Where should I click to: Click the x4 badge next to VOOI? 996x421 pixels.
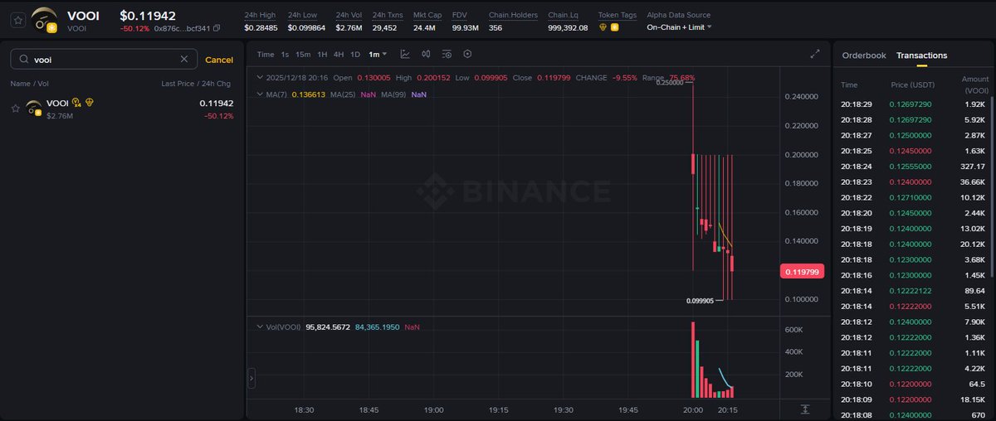tap(76, 103)
